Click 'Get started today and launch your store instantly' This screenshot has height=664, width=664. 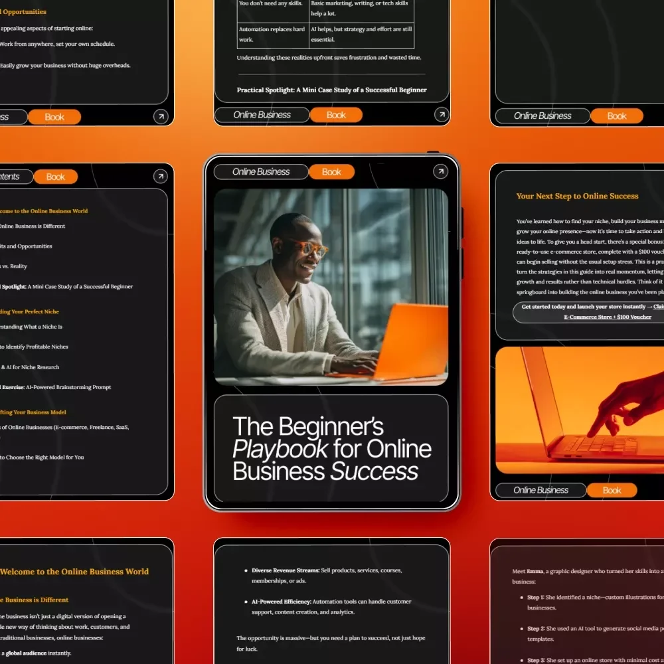(x=584, y=307)
